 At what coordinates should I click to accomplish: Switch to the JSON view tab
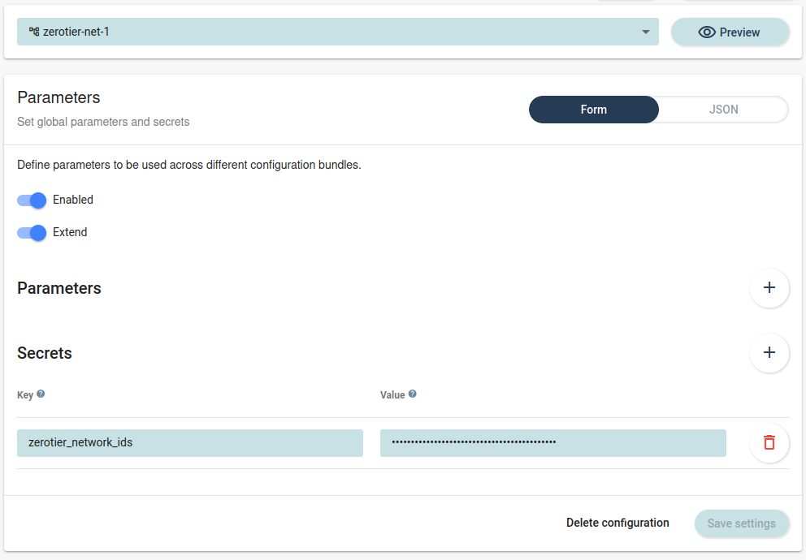723,110
